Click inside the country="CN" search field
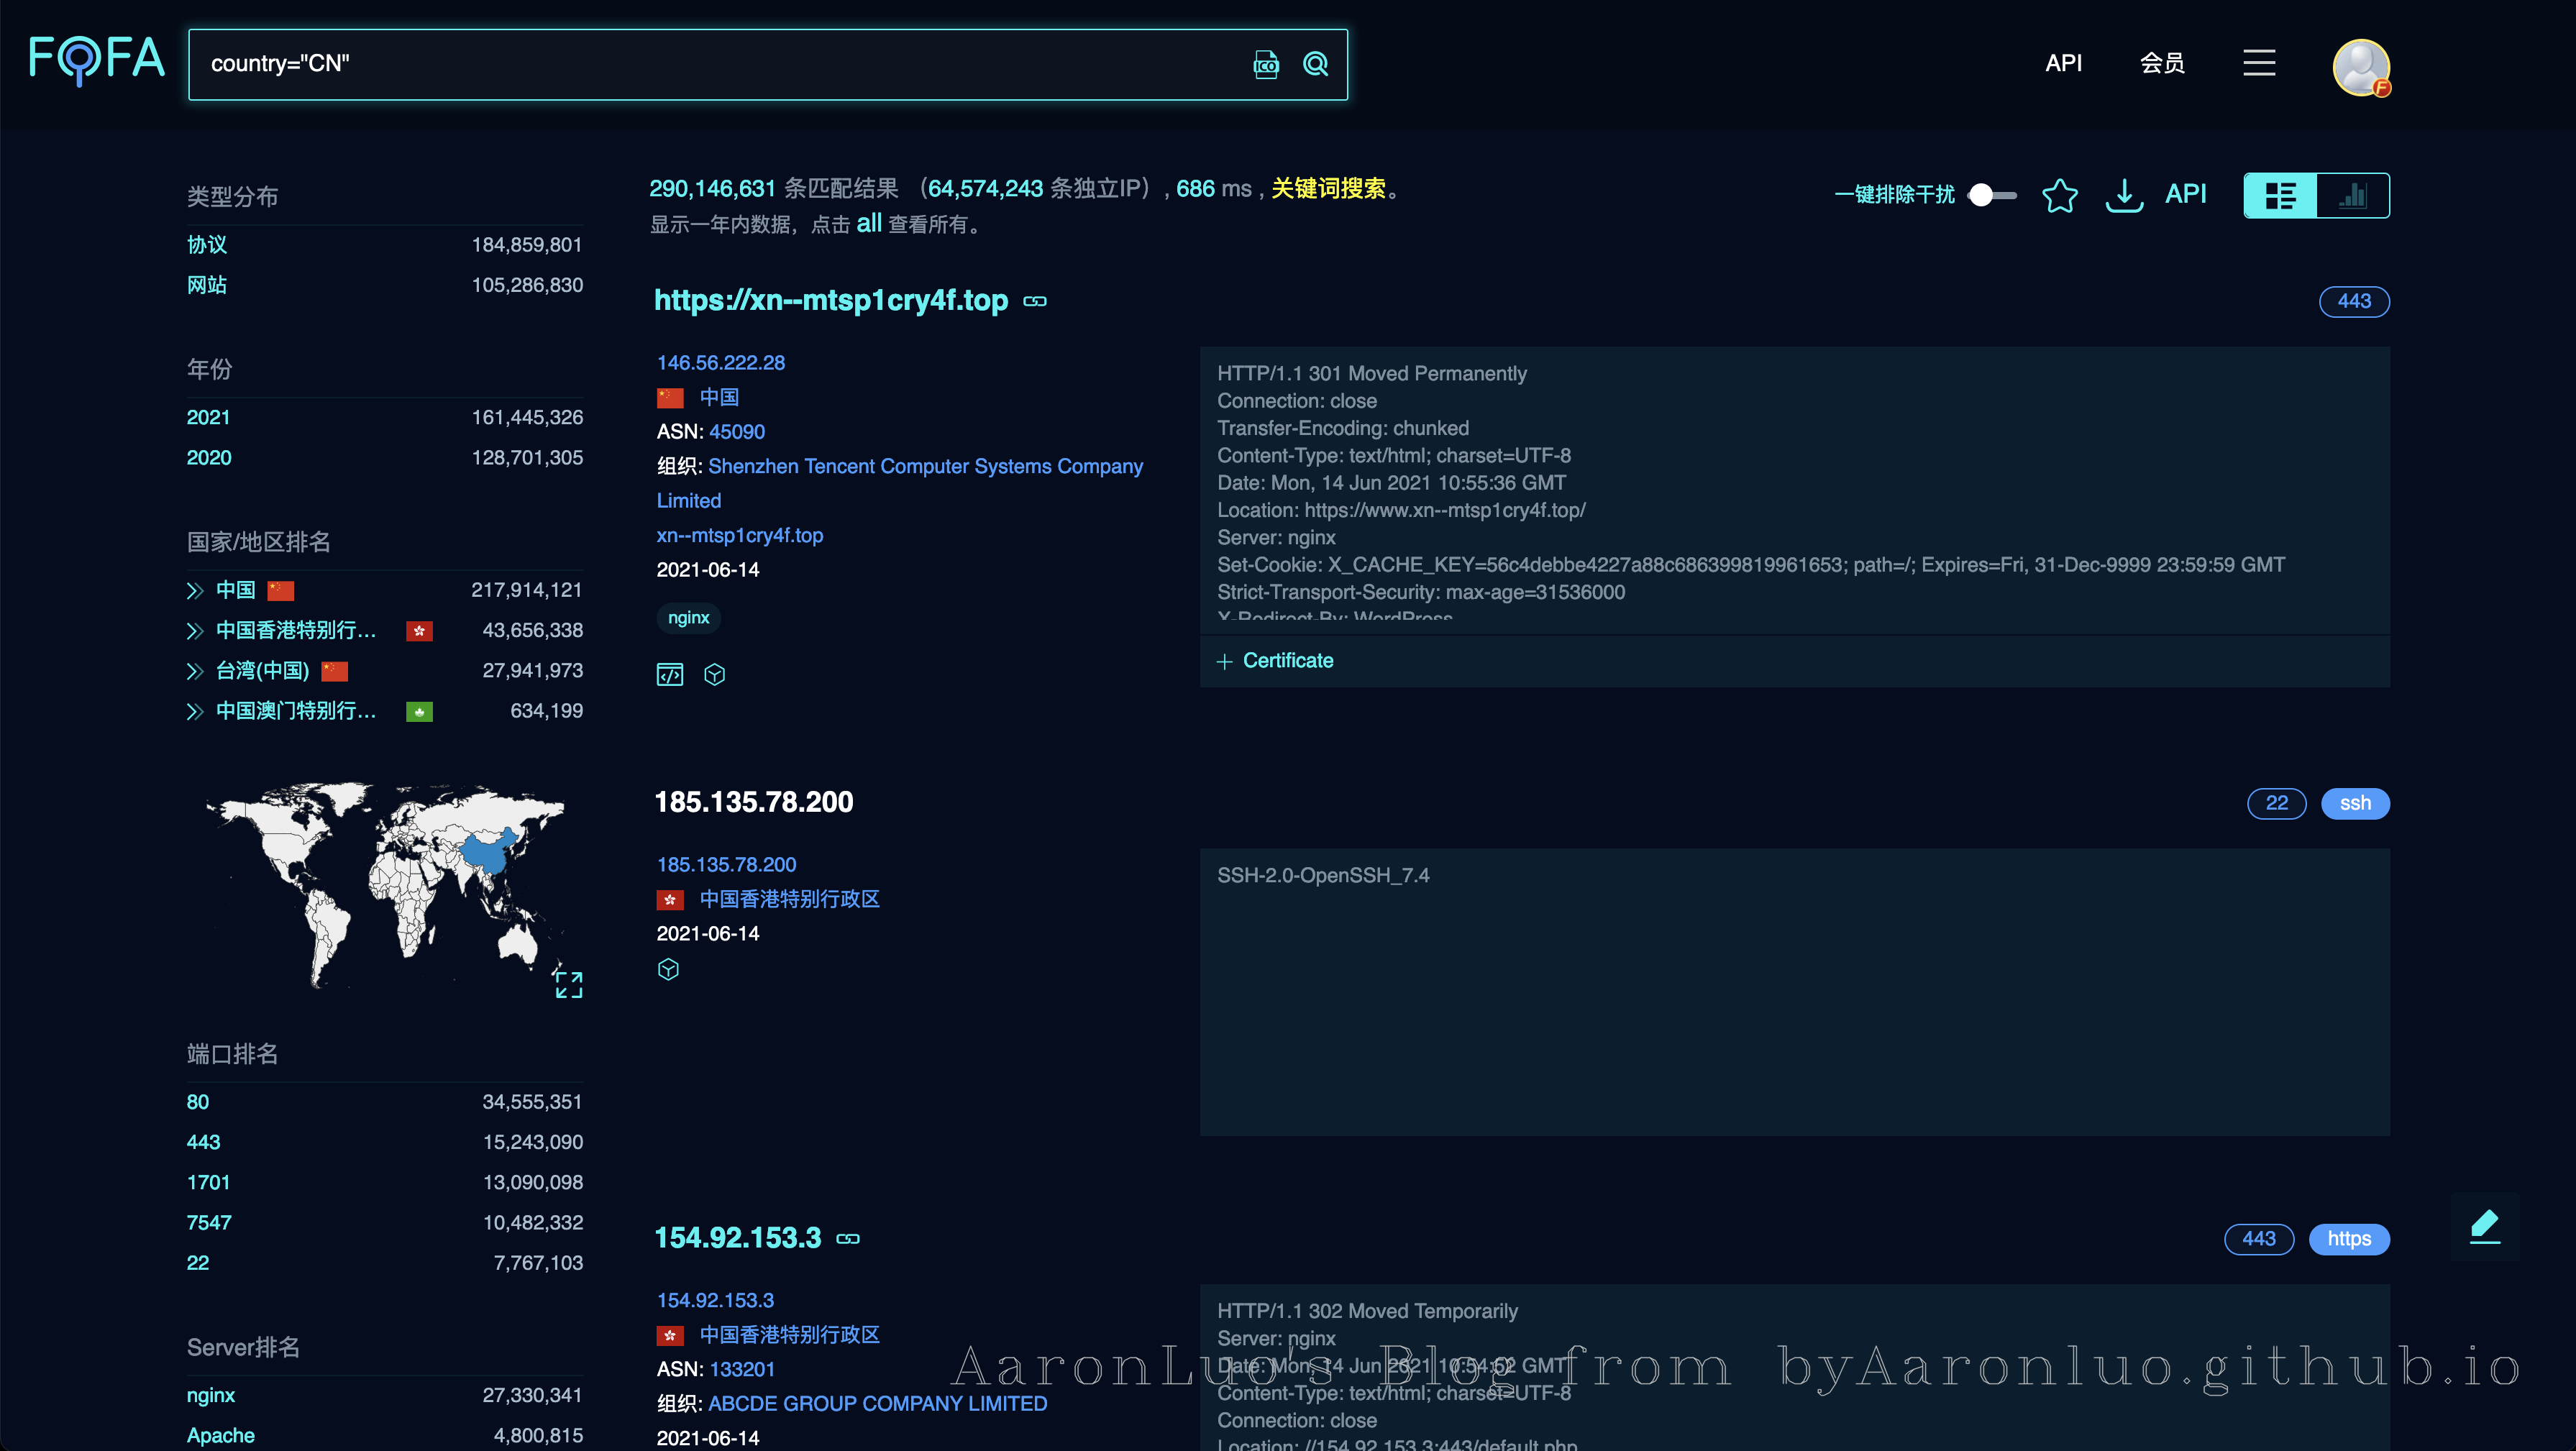 700,65
